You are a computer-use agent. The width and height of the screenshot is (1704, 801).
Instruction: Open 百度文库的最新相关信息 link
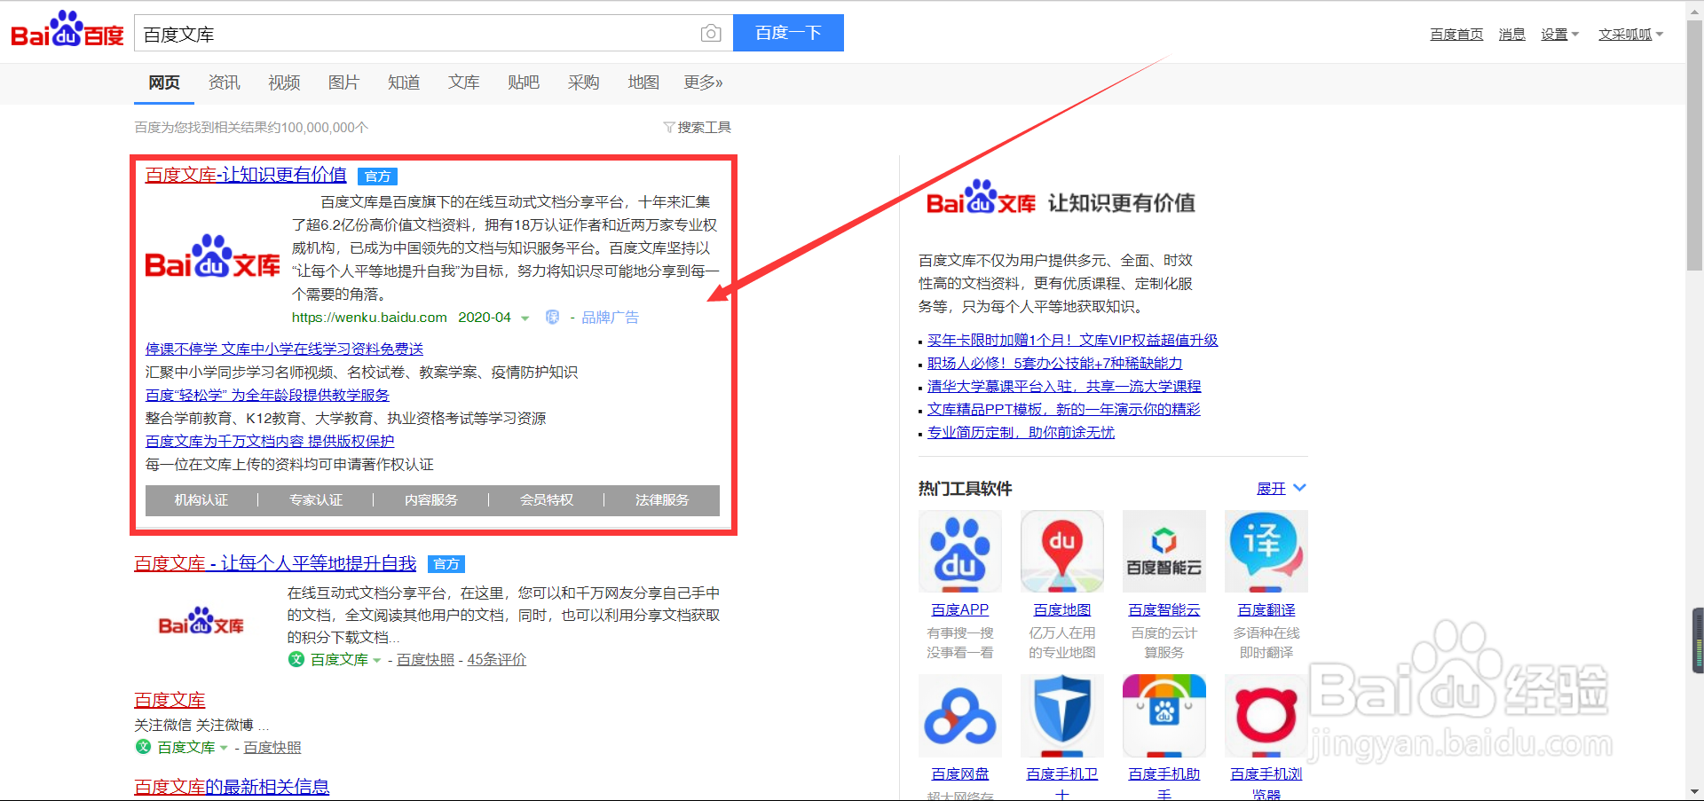point(232,787)
